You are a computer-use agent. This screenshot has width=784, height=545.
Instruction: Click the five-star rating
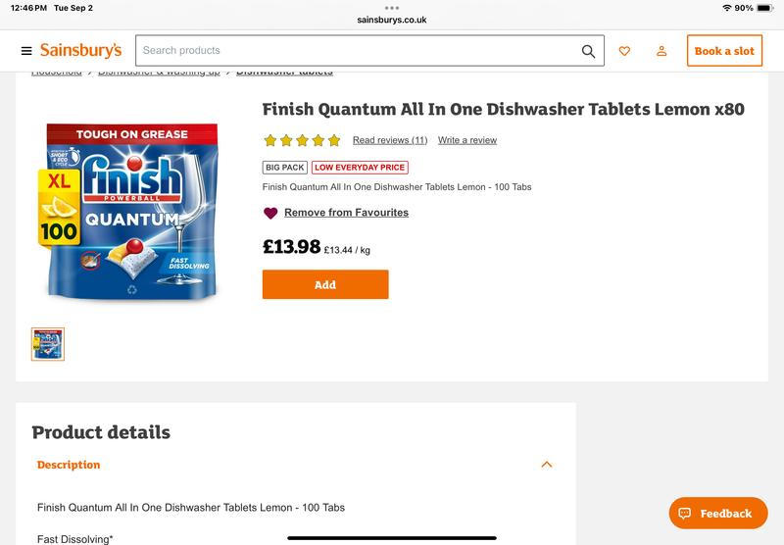tap(302, 140)
